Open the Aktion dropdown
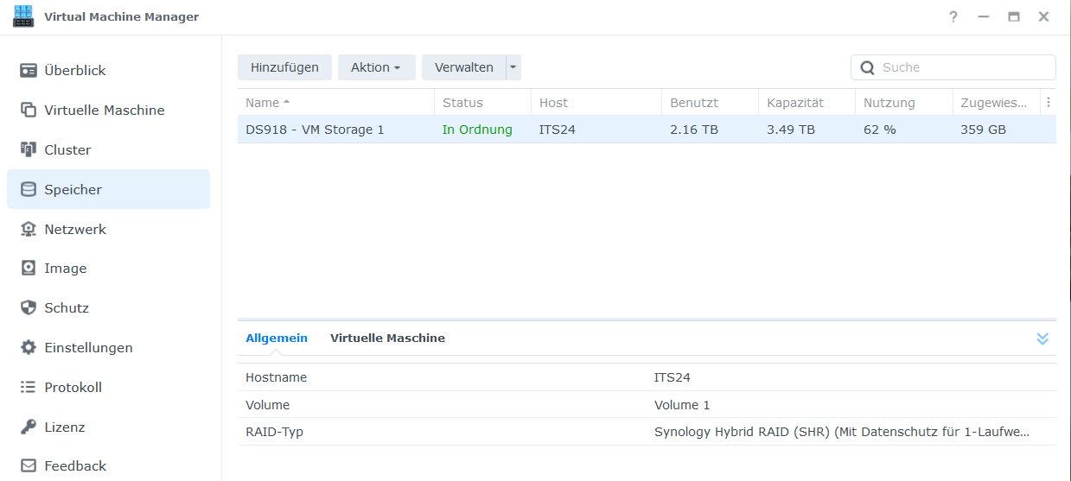Viewport: 1071px width, 481px height. [376, 67]
